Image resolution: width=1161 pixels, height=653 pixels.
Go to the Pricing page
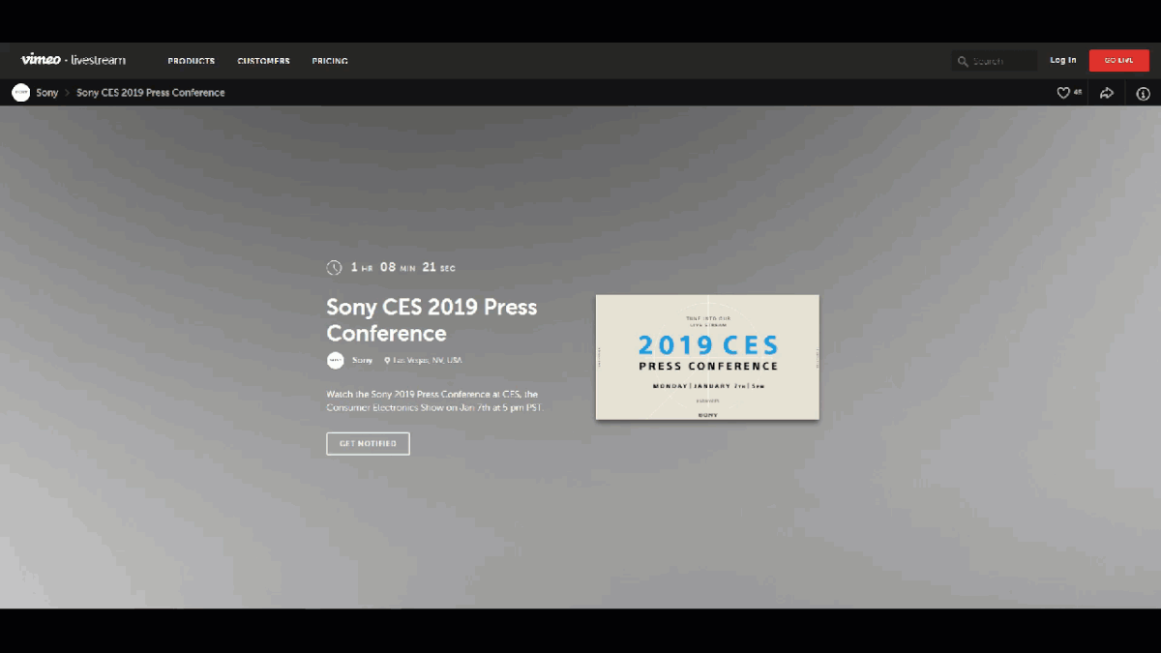(x=330, y=61)
